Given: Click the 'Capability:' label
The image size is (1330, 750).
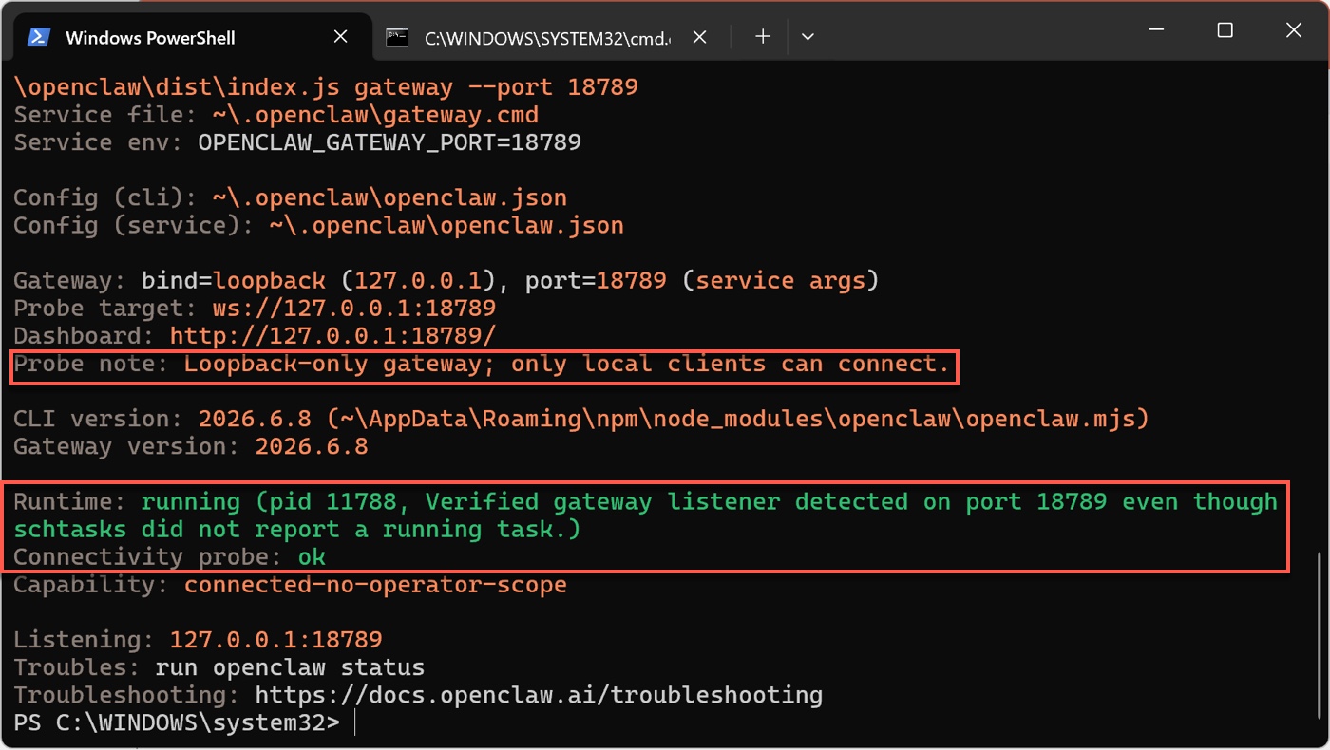Looking at the screenshot, I should (x=90, y=584).
